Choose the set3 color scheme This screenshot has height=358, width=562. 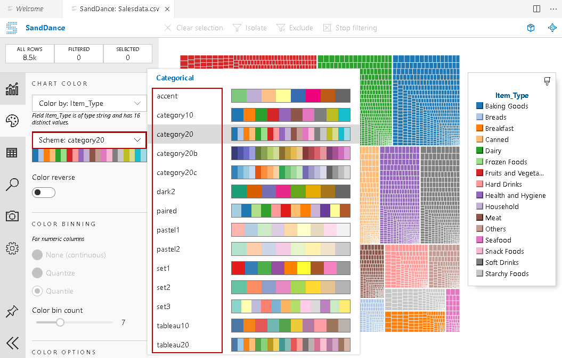tap(254, 306)
